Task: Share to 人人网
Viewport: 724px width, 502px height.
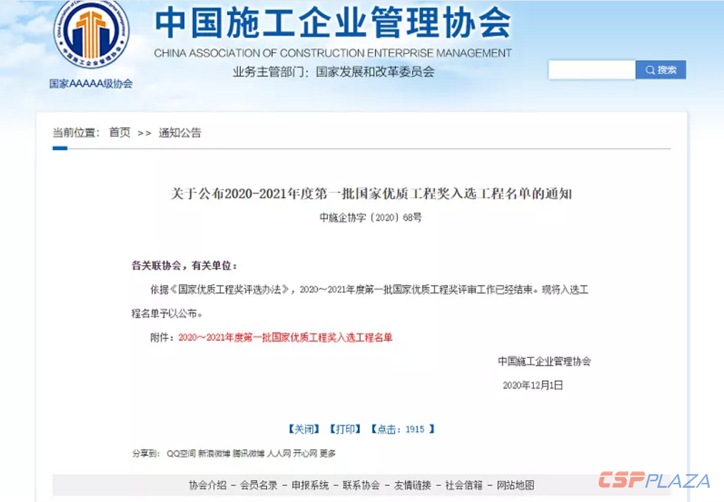Action: [279, 453]
